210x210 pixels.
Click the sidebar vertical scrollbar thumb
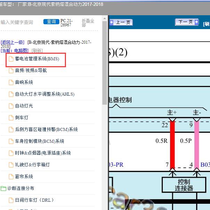click(x=104, y=63)
